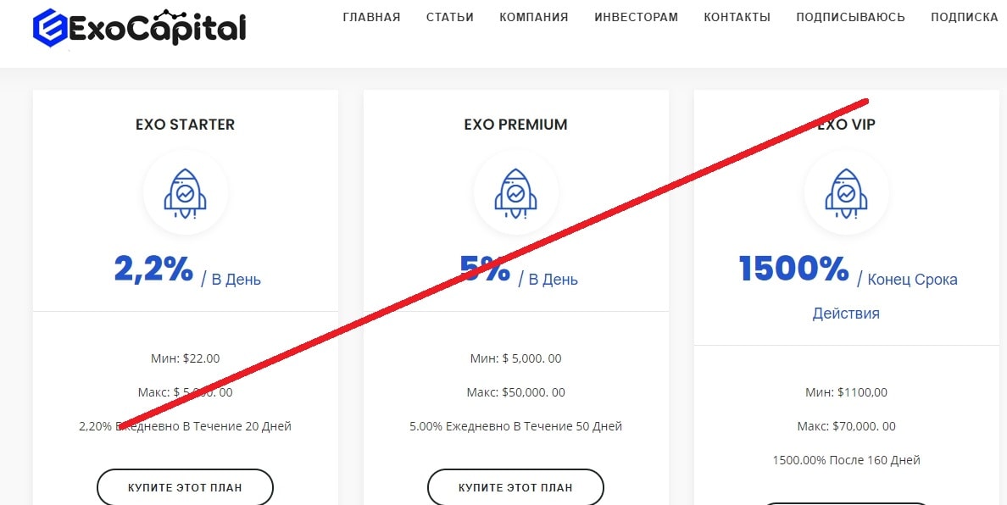Click the EXO PREMIUM rocket icon
Viewport: 1007px width, 505px height.
click(x=515, y=193)
